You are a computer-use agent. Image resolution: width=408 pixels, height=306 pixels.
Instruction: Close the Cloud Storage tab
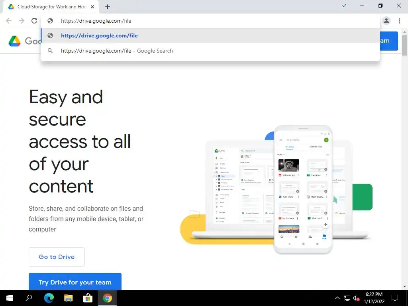coord(92,7)
